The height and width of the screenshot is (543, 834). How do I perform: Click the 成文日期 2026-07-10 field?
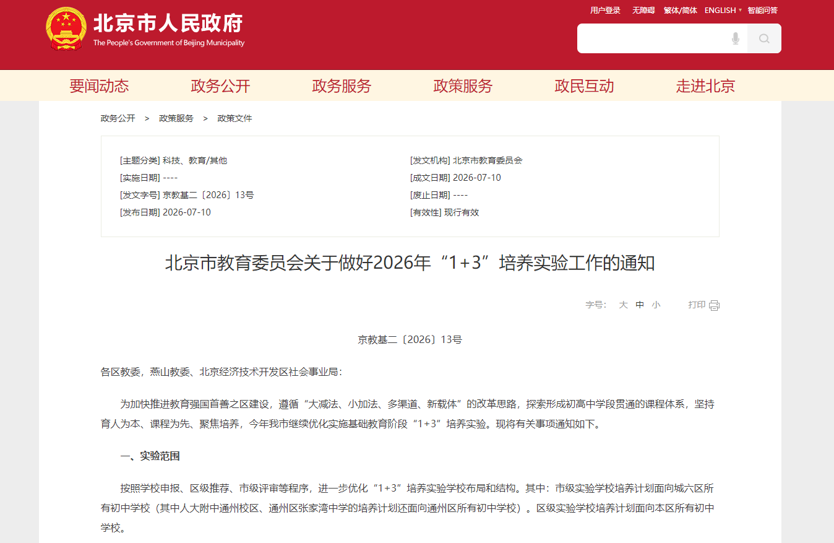pyautogui.click(x=455, y=178)
